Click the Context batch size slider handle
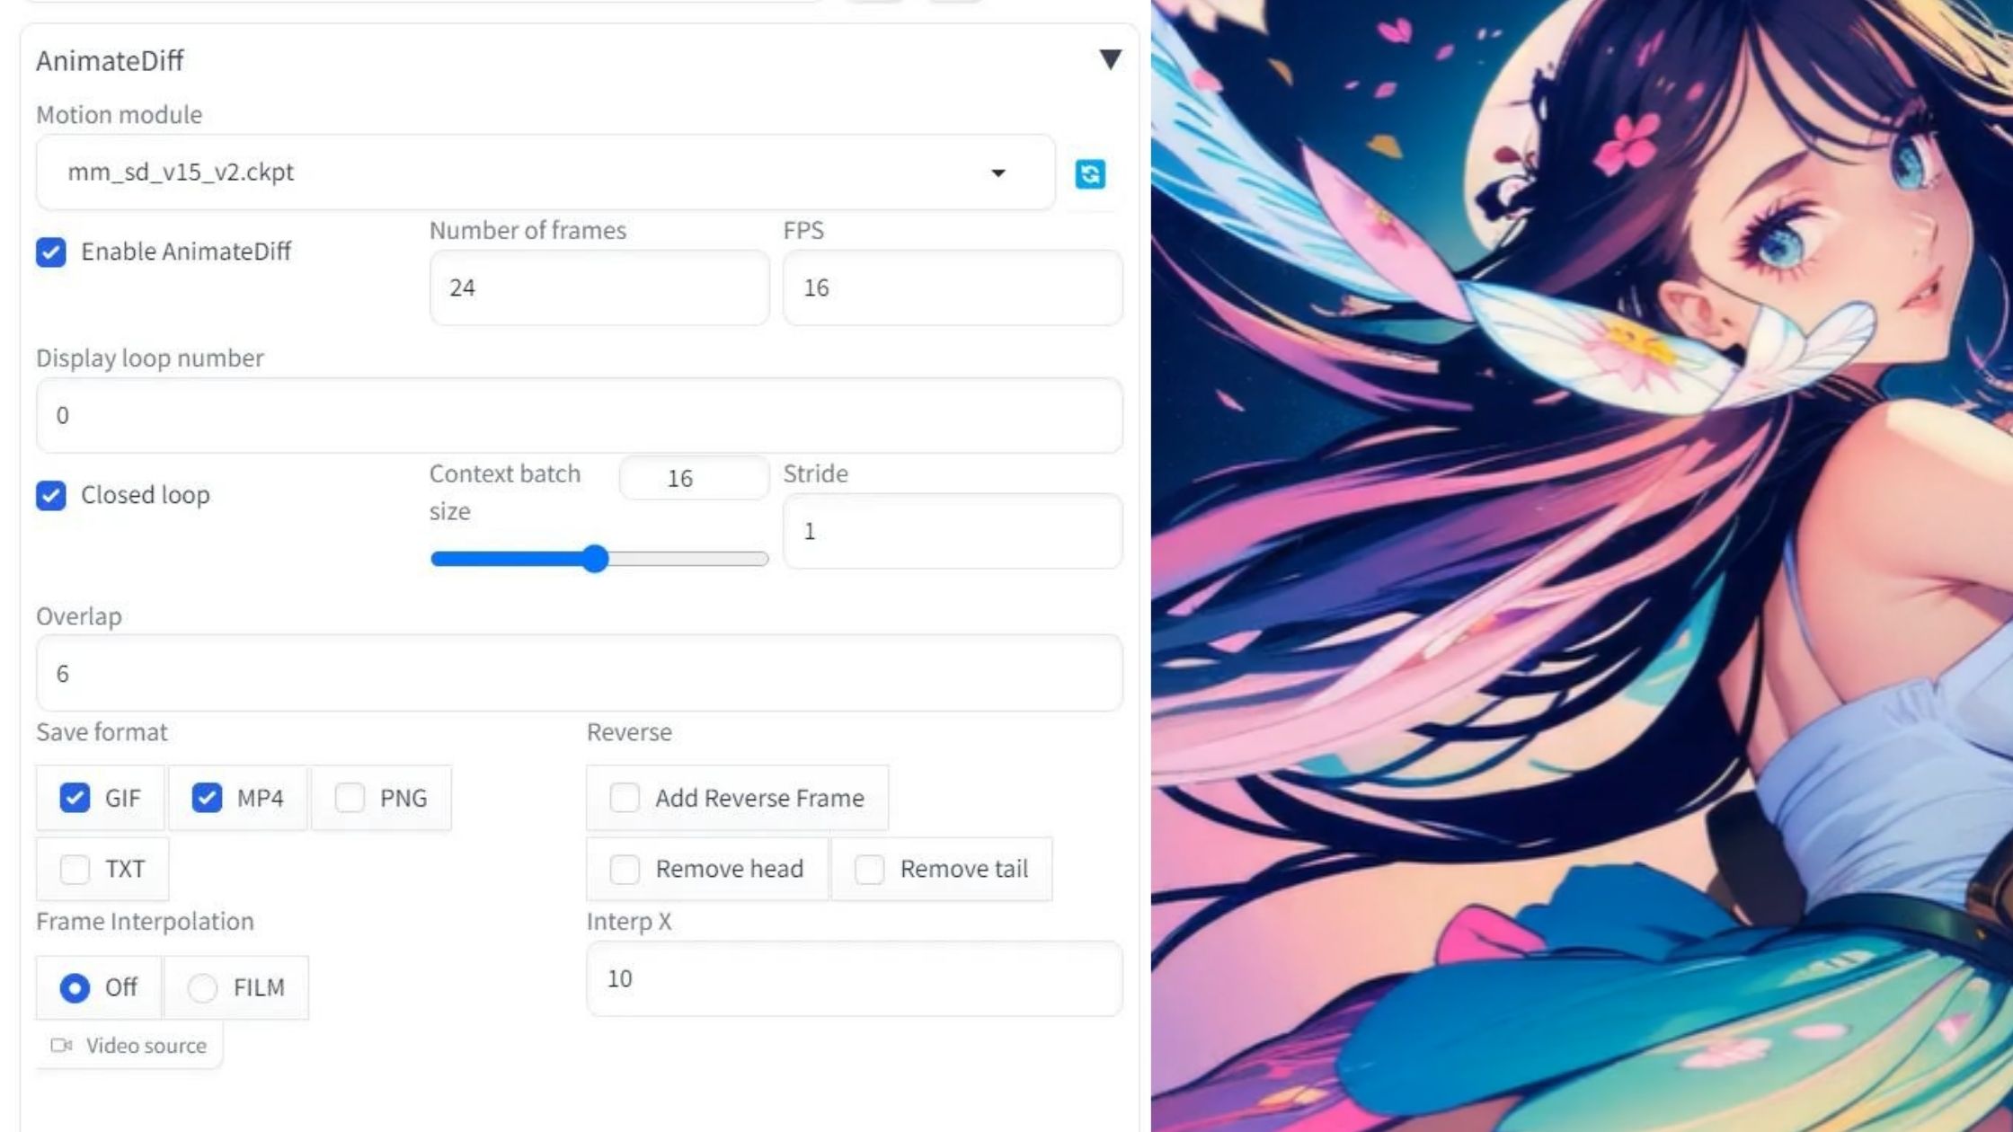2013x1132 pixels. click(595, 559)
